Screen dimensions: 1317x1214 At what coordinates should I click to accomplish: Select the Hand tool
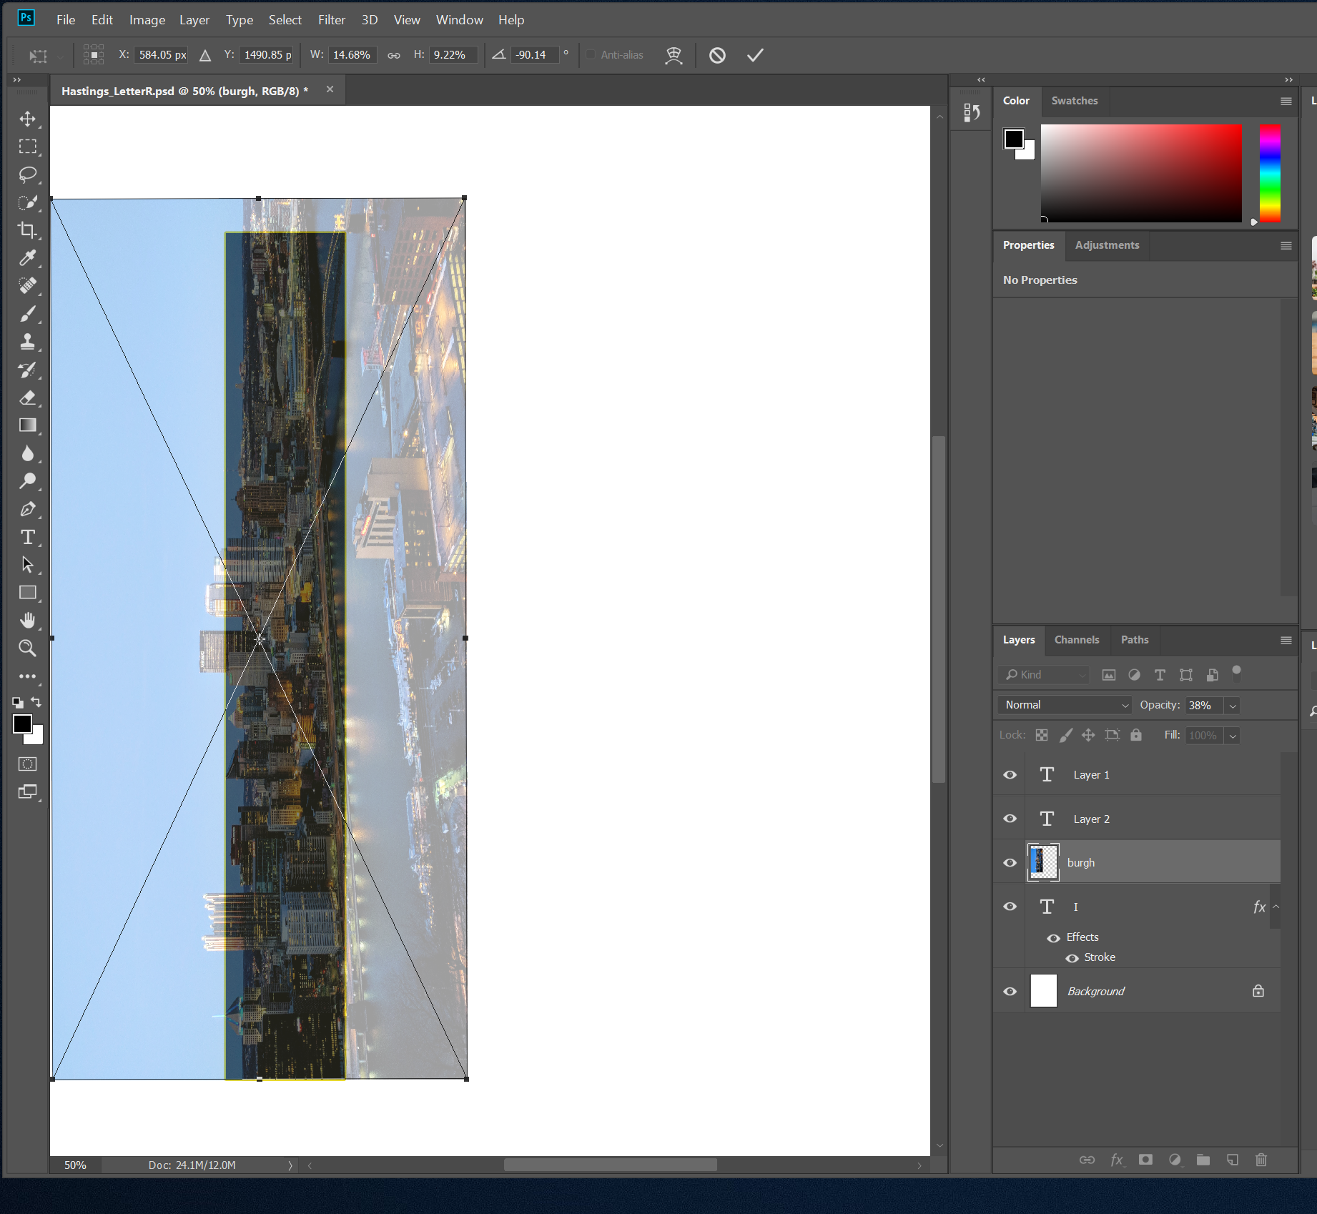pyautogui.click(x=27, y=621)
